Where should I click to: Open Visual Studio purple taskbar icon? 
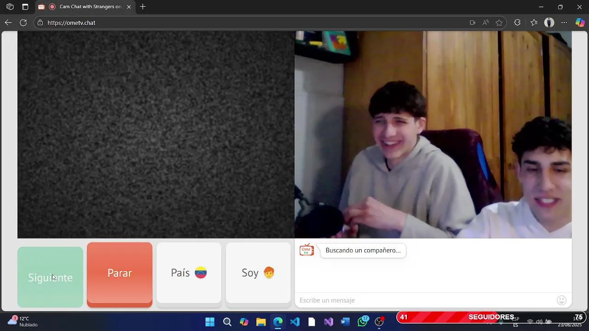coord(329,322)
